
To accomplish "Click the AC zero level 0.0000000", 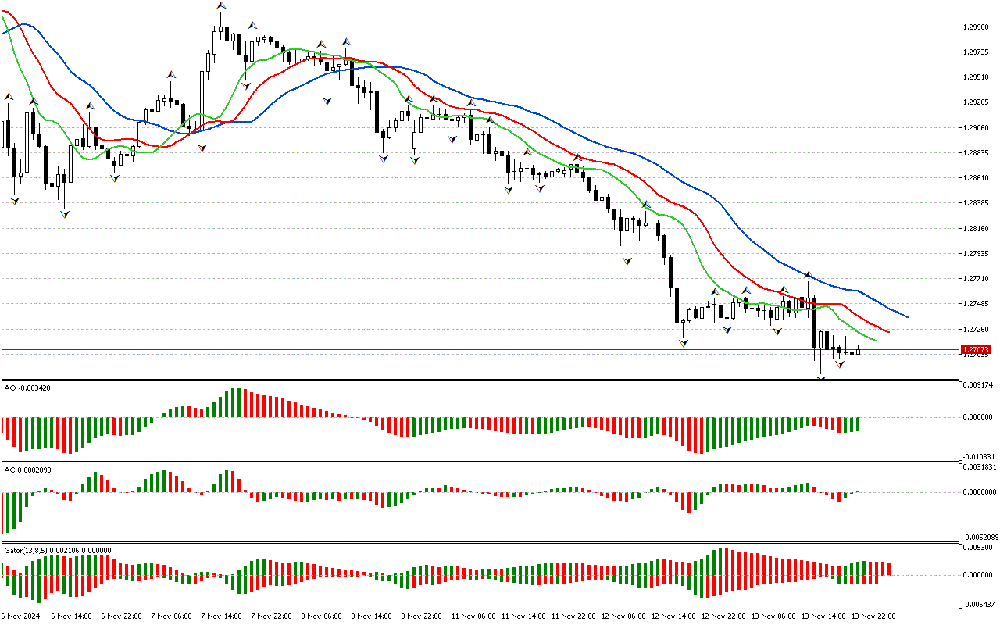I will pyautogui.click(x=980, y=492).
